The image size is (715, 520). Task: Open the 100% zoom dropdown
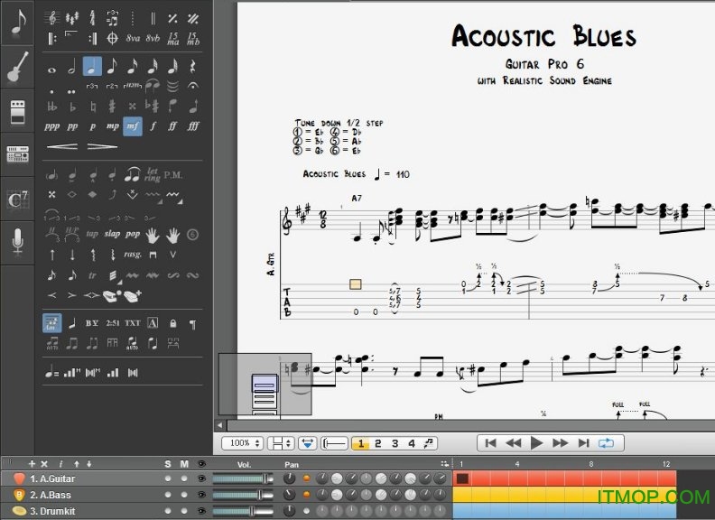pos(242,443)
